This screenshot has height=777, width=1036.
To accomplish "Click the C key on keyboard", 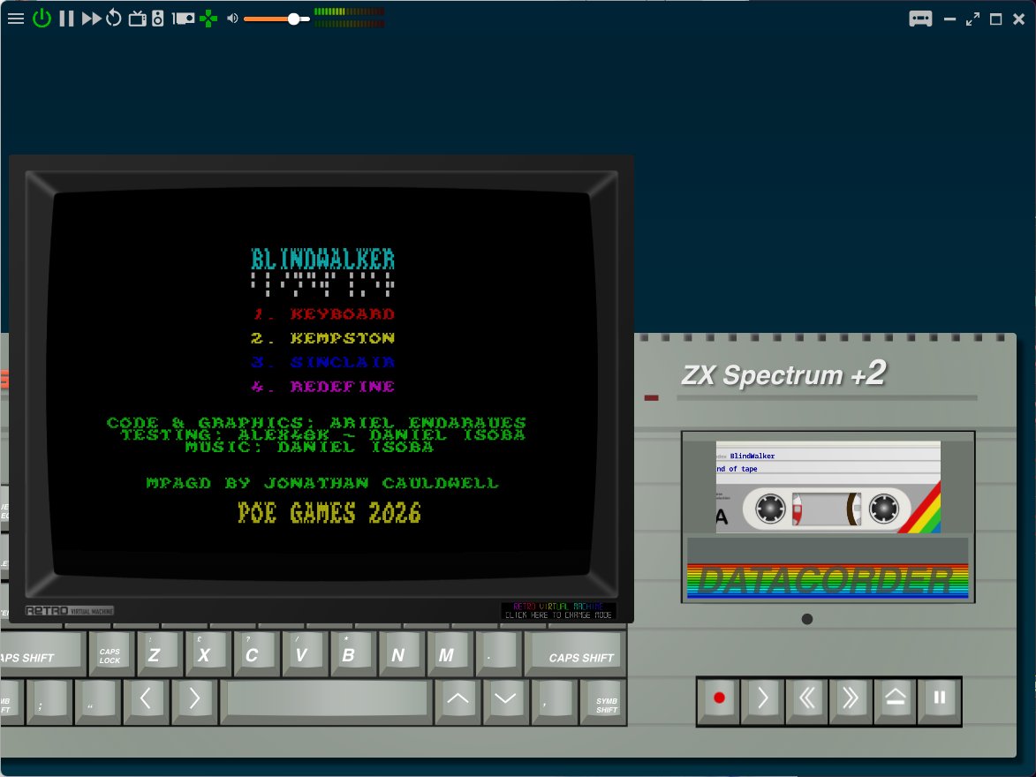I will (256, 653).
